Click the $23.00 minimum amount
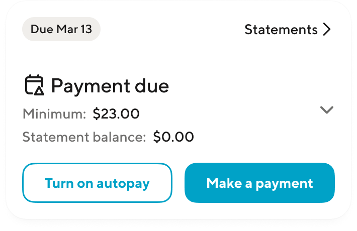 pyautogui.click(x=116, y=114)
